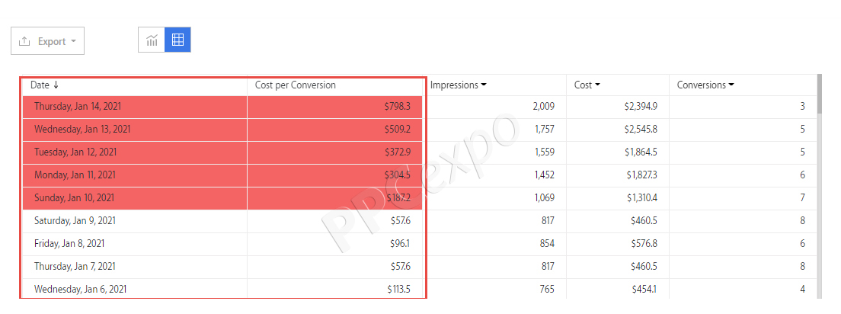This screenshot has width=841, height=314.
Task: Select the Thursday, Jan 14, 2021 row
Action: 78,107
